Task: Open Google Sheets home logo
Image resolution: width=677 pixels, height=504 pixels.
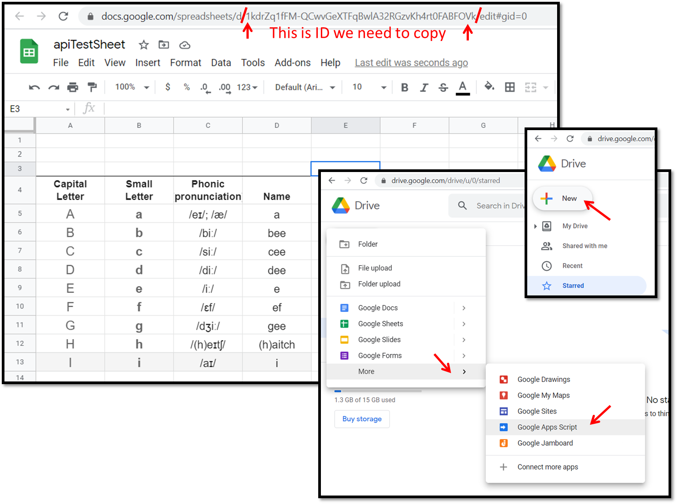Action: click(29, 51)
